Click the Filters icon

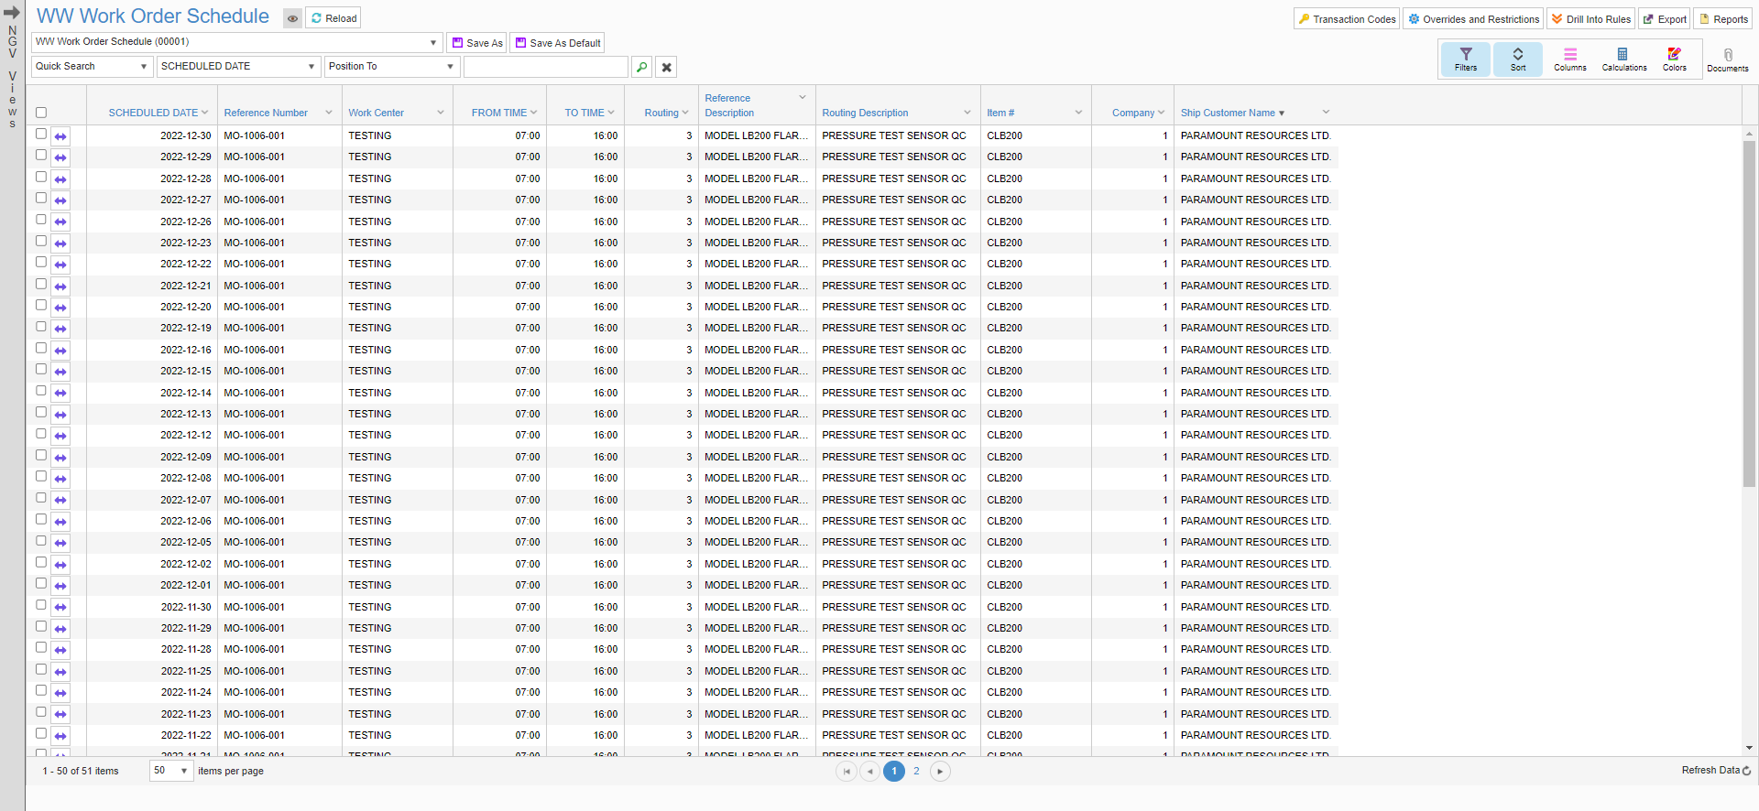(x=1465, y=59)
